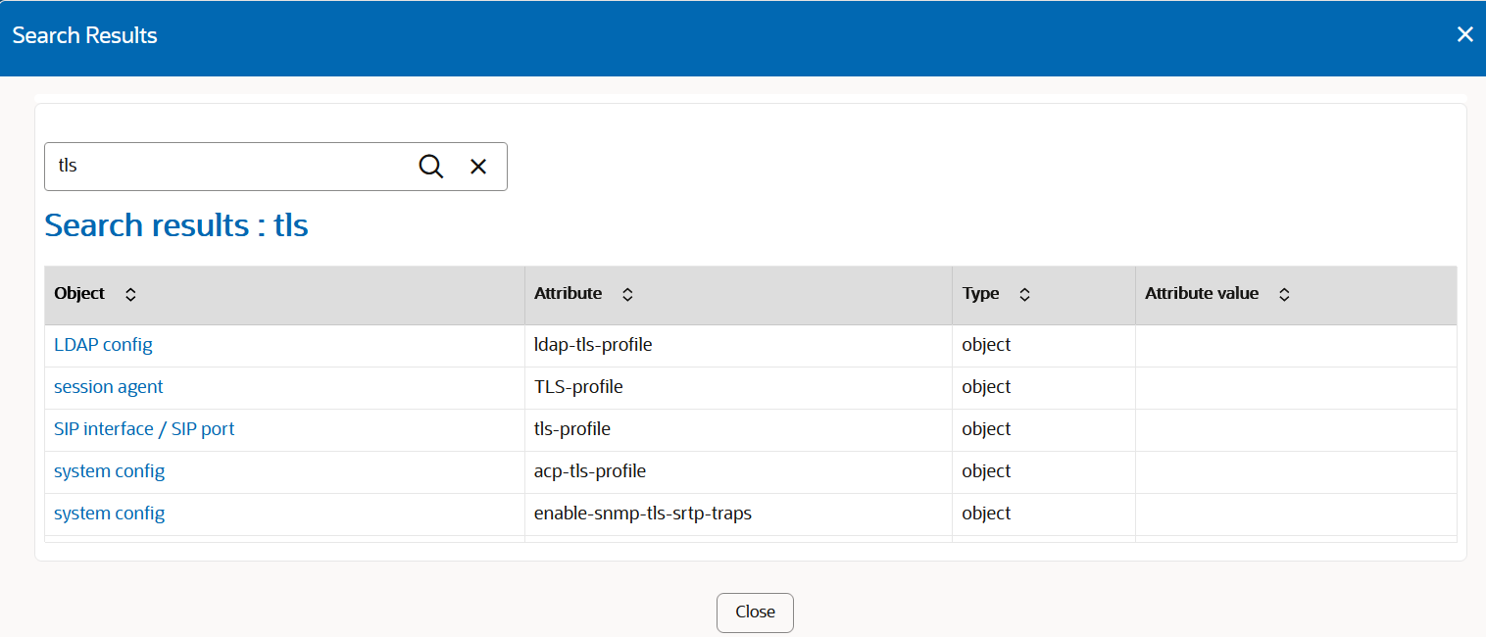
Task: Open system config for enable-snmp-tls-srtp-traps
Action: click(x=109, y=513)
